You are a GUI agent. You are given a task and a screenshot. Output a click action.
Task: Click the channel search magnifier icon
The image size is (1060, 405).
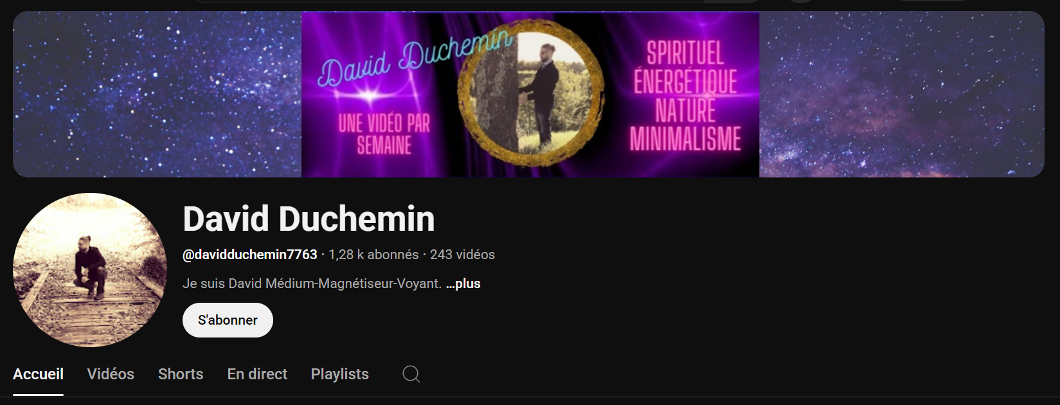coord(411,373)
